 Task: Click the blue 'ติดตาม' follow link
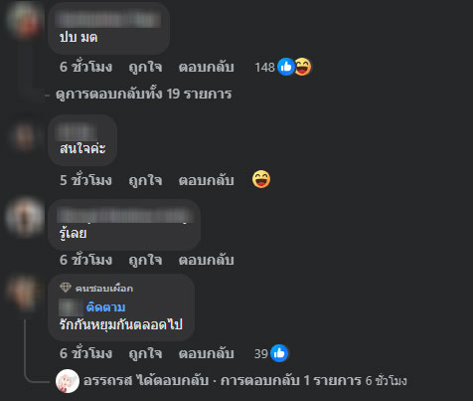click(x=105, y=307)
